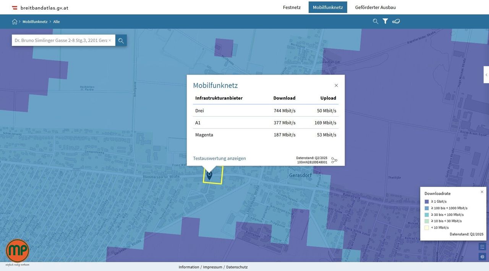Click the Testauswertung anzeigen link
The height and width of the screenshot is (271, 489).
point(219,158)
